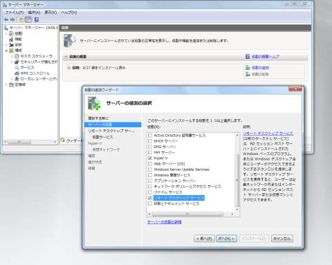Click the tree pane horizontal scrollbar

[19, 142]
